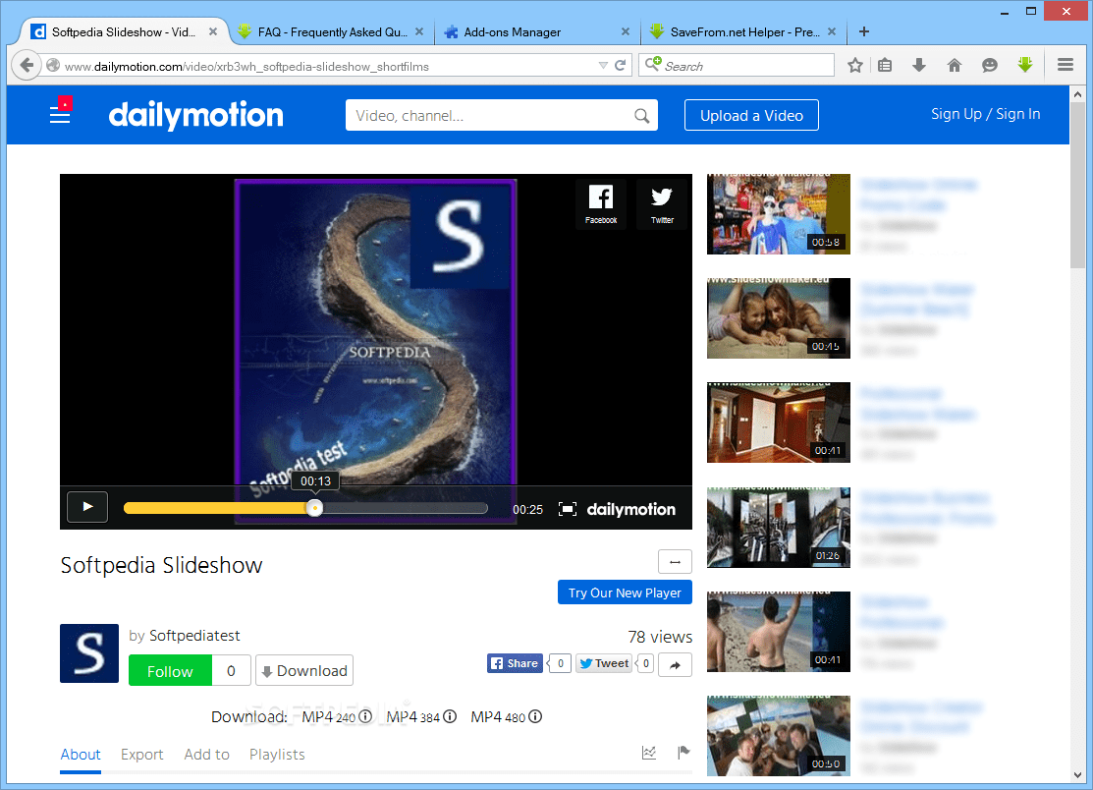Click the dailymotion logo in header
This screenshot has height=790, width=1093.
click(195, 115)
